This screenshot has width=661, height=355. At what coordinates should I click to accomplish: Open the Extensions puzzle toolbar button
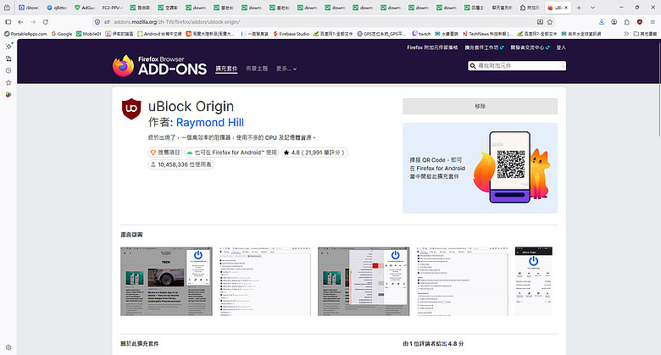[x=627, y=22]
